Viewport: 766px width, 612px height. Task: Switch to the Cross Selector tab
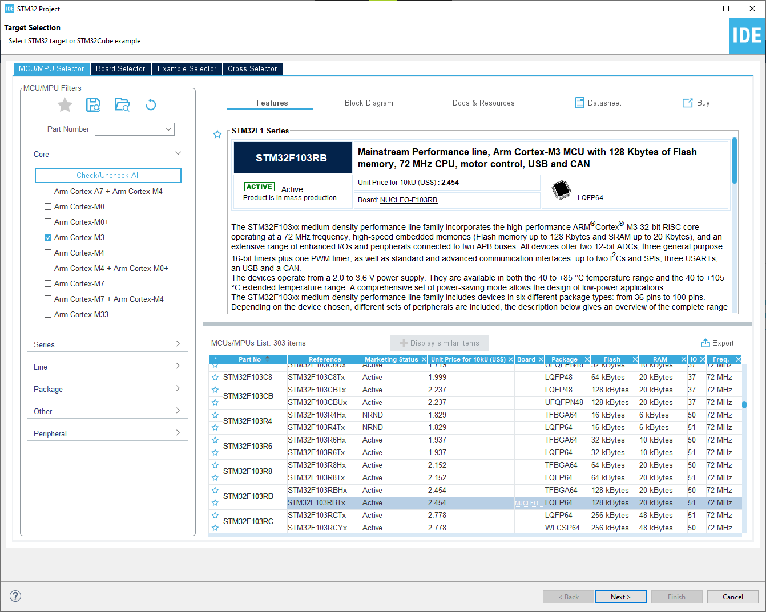click(252, 68)
